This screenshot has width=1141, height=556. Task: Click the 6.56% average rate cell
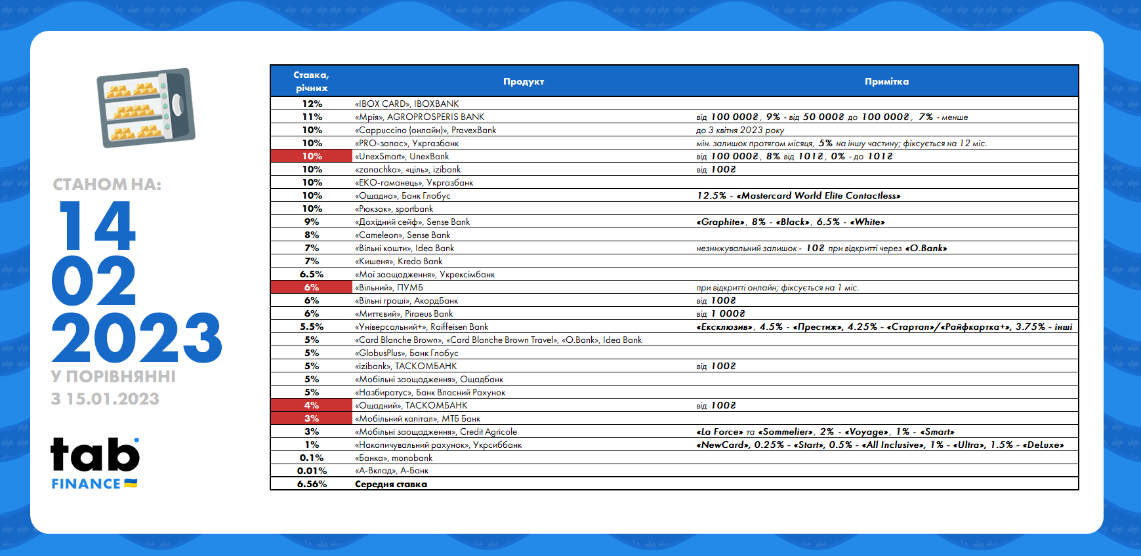[x=312, y=484]
